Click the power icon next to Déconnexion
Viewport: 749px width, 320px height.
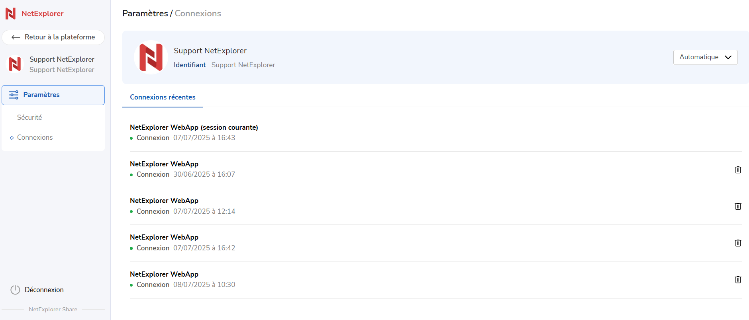(15, 290)
